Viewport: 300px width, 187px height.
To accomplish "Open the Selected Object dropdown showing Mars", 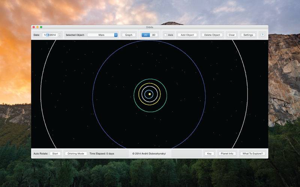I will [x=102, y=35].
